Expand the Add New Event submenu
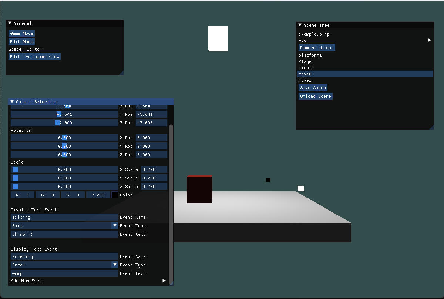Viewport: 444px width, 299px height. pos(164,281)
